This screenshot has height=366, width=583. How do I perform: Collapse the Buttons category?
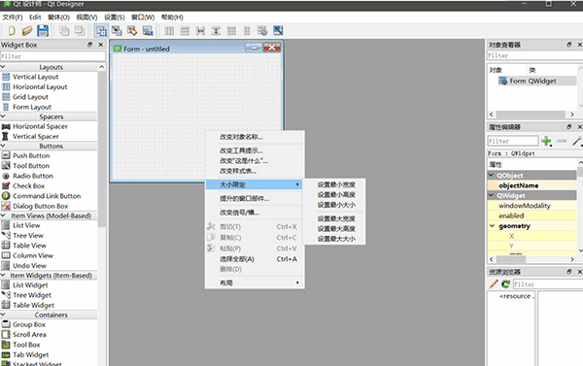3,146
